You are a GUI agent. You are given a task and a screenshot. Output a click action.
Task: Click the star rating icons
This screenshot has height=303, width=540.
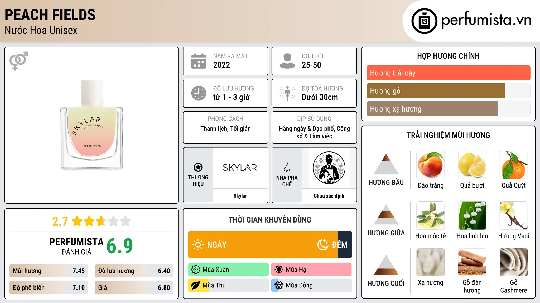coord(101,221)
